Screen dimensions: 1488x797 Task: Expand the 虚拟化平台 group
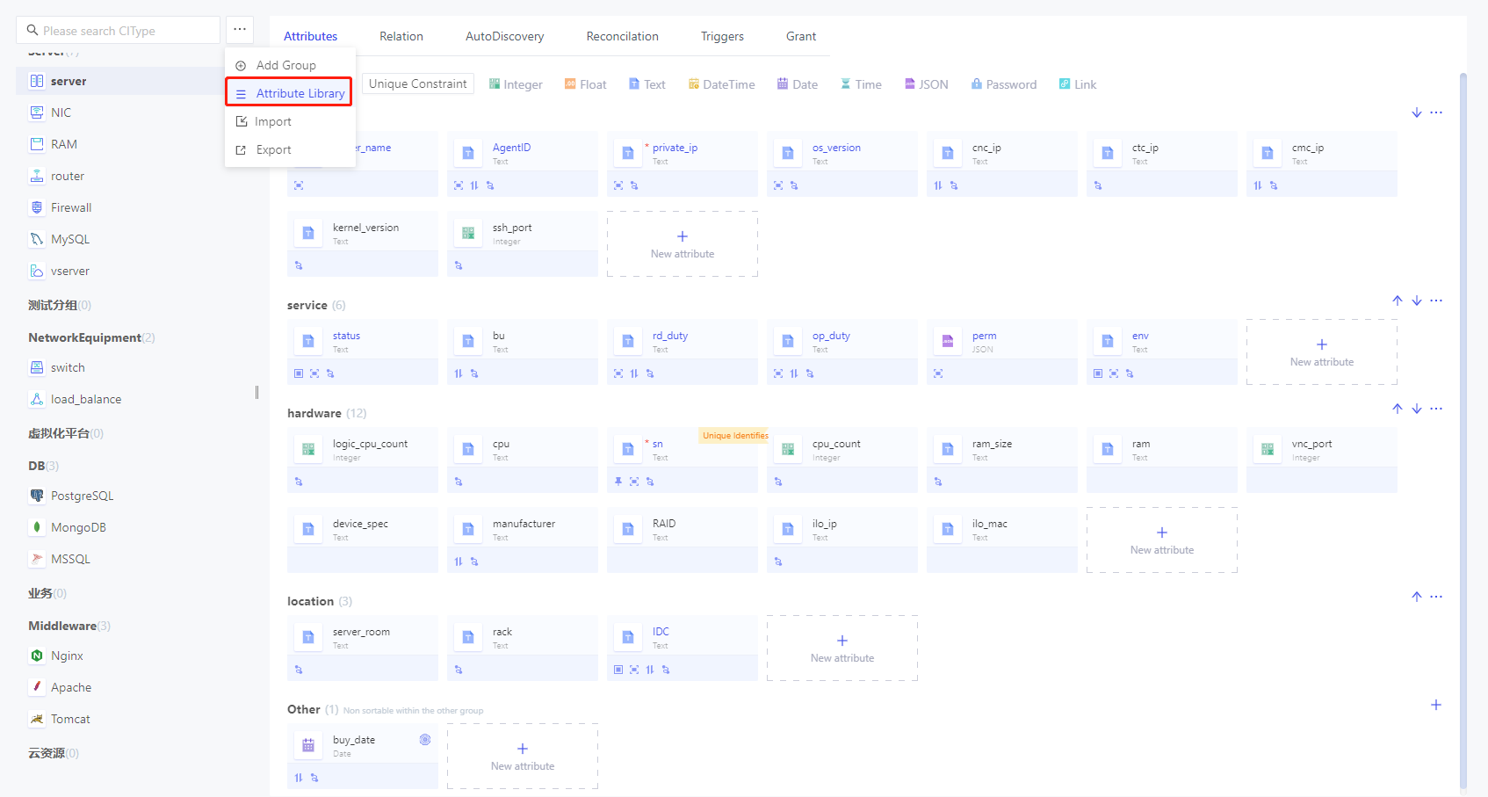coord(65,433)
